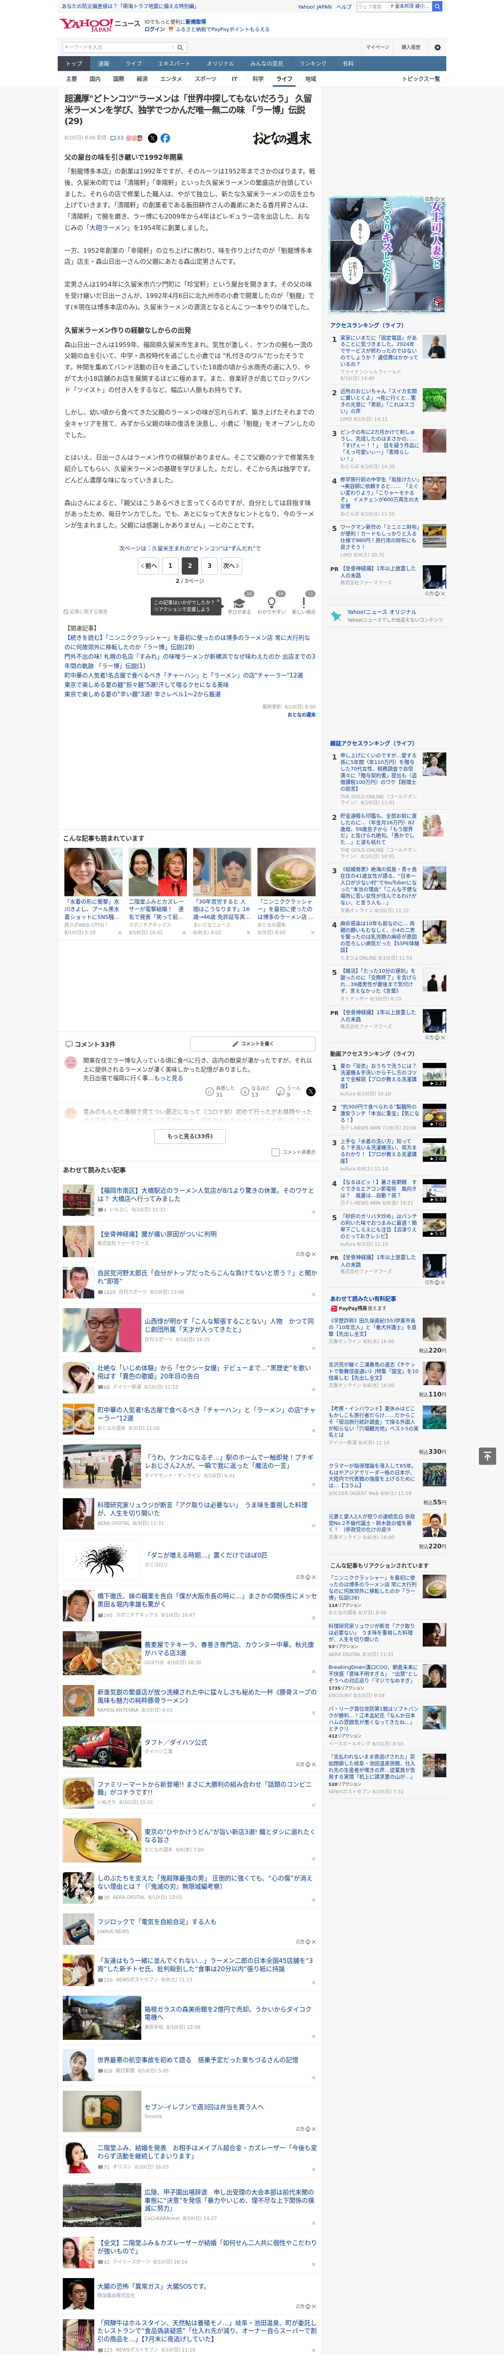Share first comment to X
Image resolution: width=504 pixels, height=2355 pixels.
pyautogui.click(x=311, y=1091)
